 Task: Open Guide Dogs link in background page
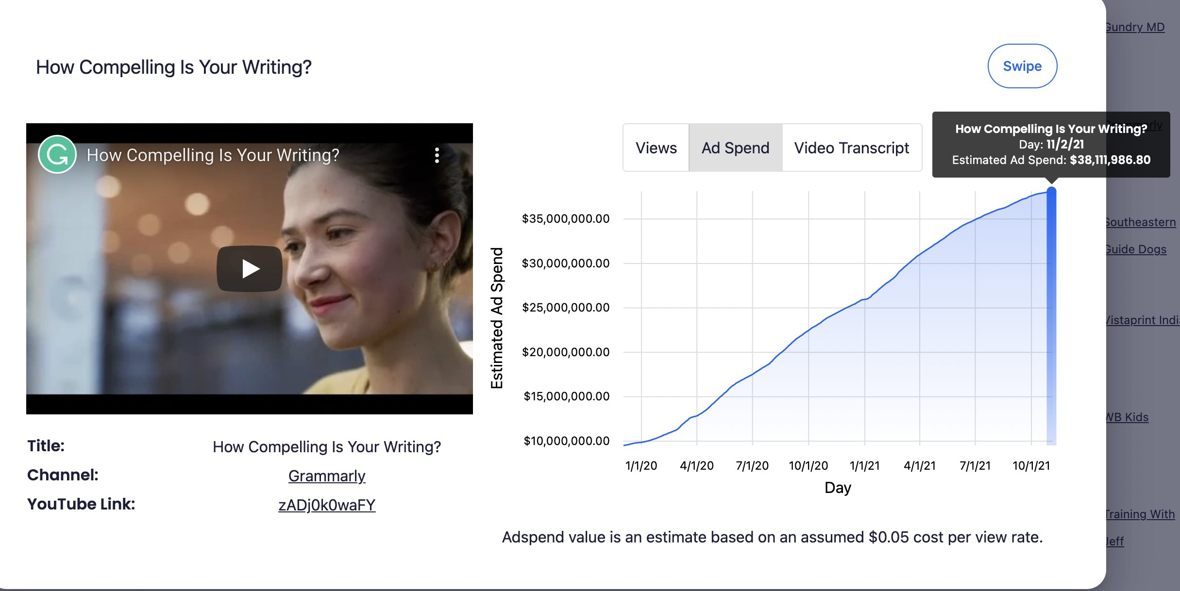click(1136, 249)
